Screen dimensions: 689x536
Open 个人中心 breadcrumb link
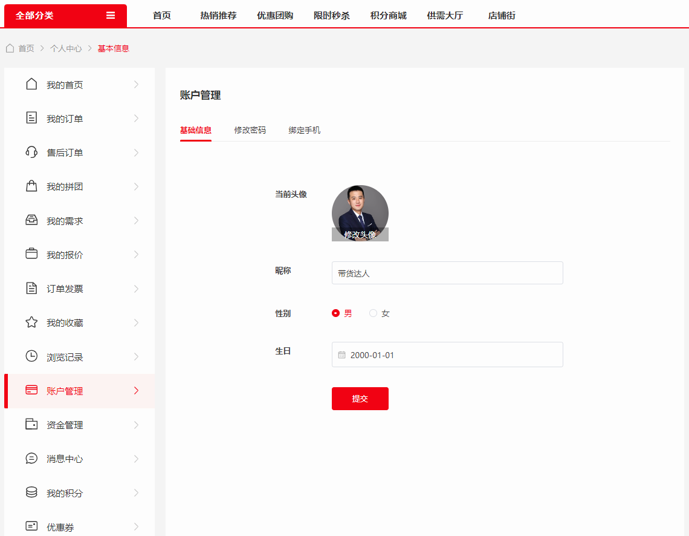[66, 48]
